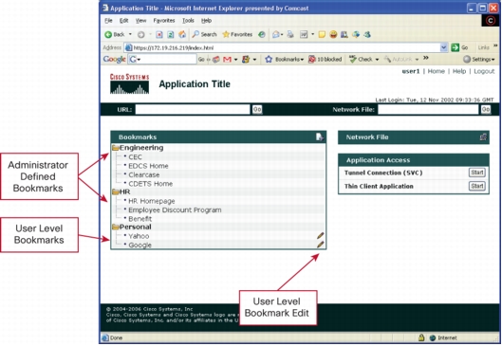Screen dimensions: 502x346
Task: Click the Forward navigation arrow
Action: click(140, 34)
